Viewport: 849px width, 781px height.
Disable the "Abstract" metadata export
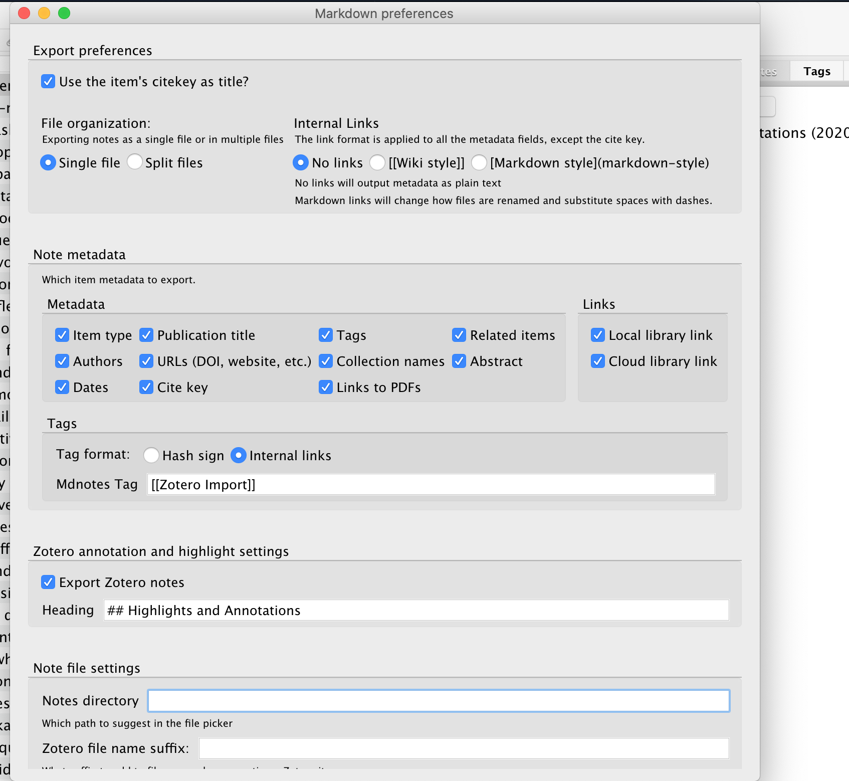[459, 361]
